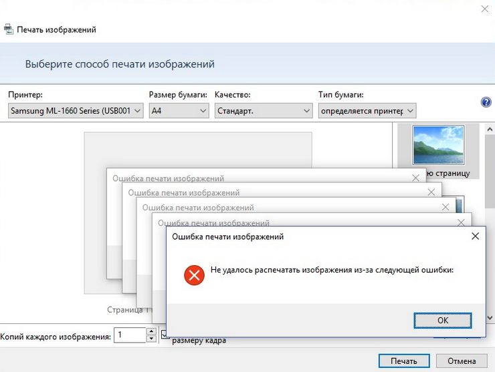Screen dimensions: 495x372
Task: Click the blue help question mark icon
Action: tap(486, 102)
